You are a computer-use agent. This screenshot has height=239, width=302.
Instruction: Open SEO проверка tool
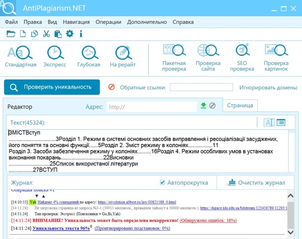click(x=242, y=58)
